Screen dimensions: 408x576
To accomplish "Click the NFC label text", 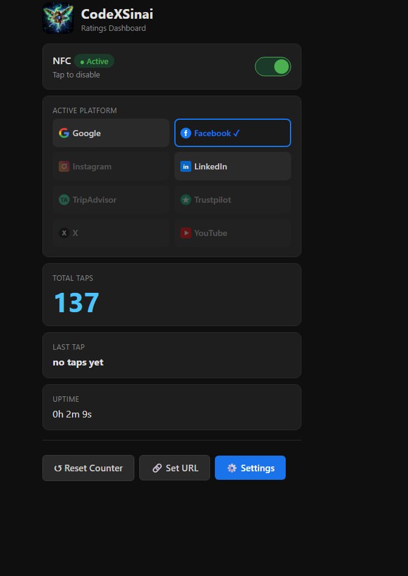I will [x=62, y=61].
